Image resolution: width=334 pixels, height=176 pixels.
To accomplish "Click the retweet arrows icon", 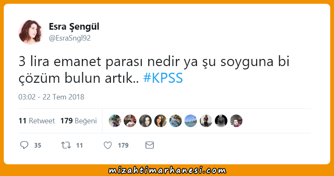I will click(x=66, y=145).
